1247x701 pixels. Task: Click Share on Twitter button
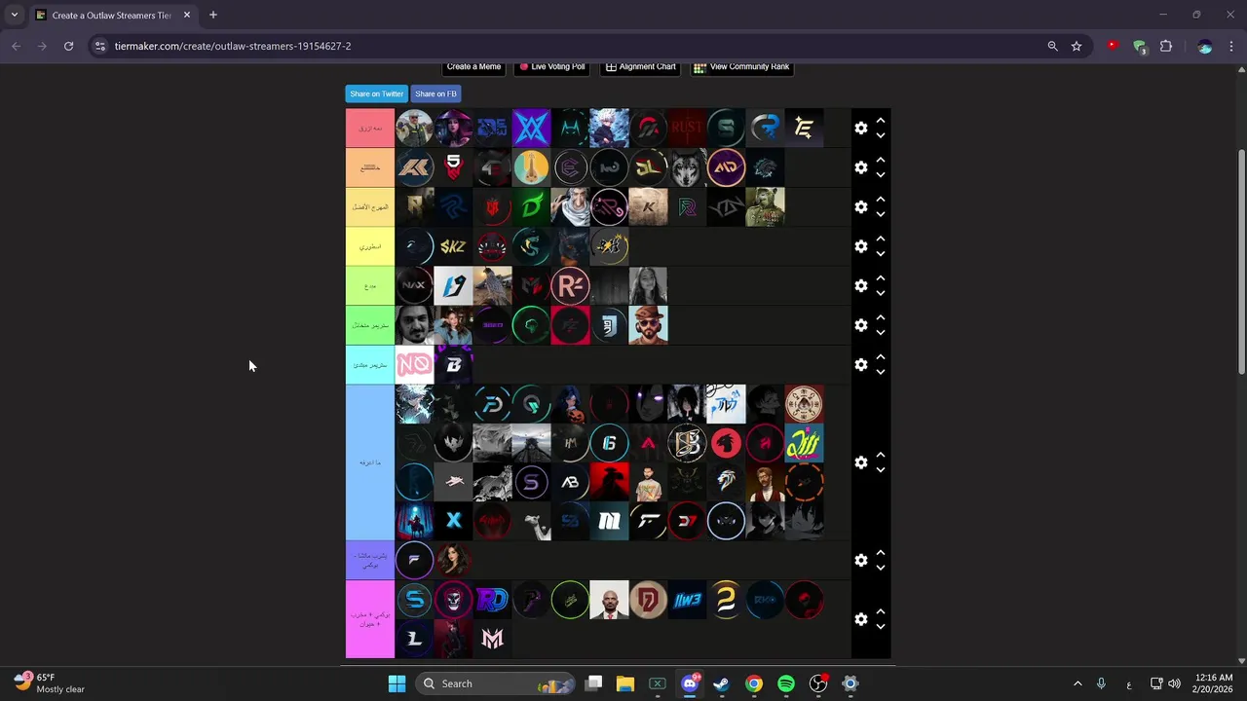pyautogui.click(x=376, y=93)
